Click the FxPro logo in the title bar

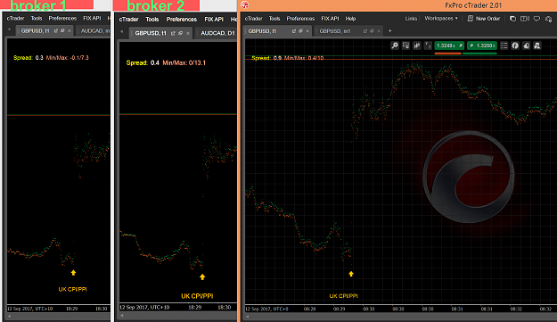point(245,5)
